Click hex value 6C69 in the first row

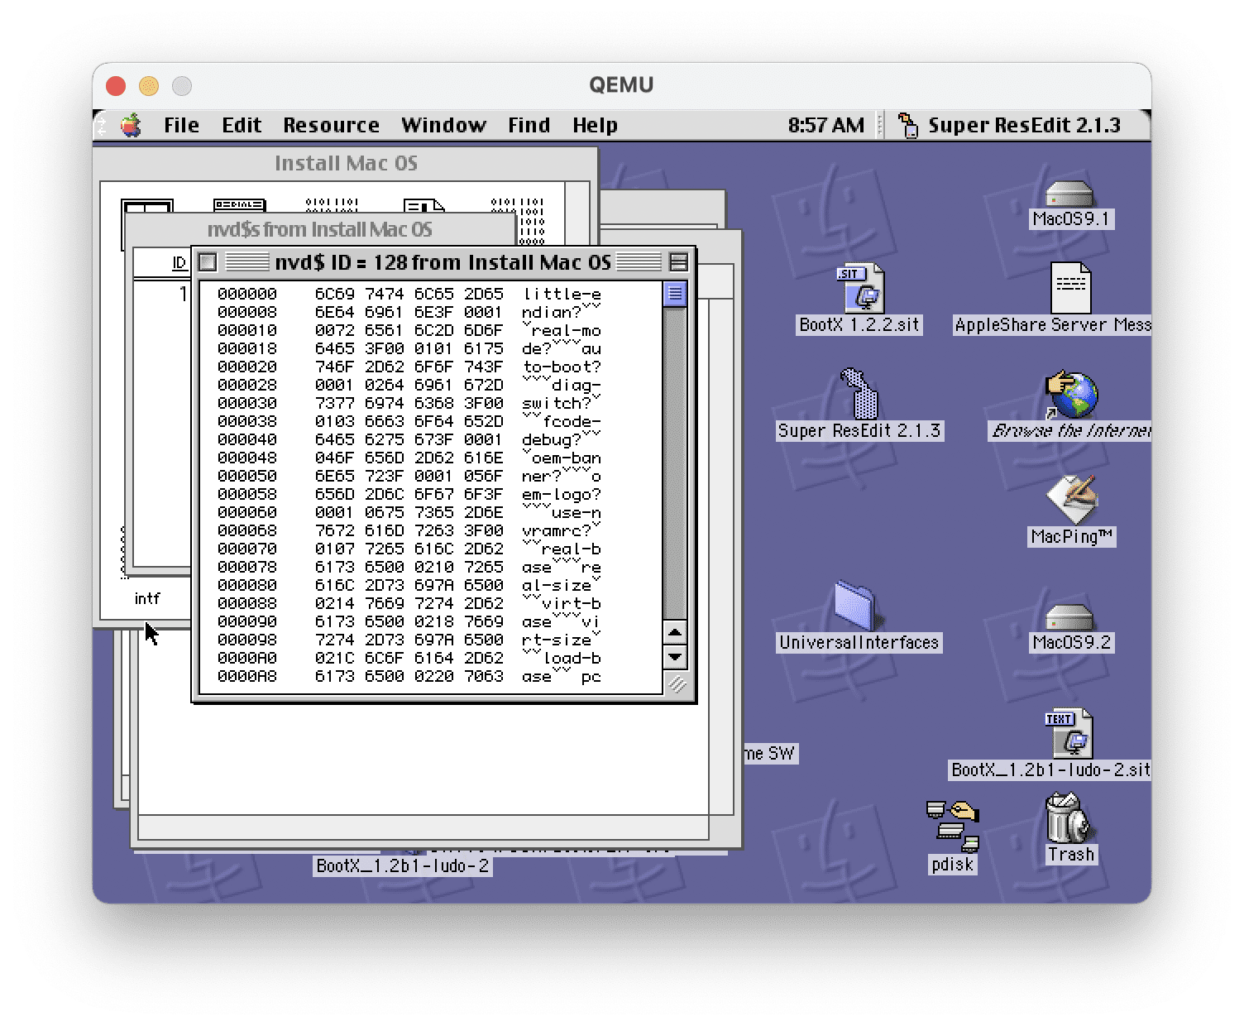point(334,294)
